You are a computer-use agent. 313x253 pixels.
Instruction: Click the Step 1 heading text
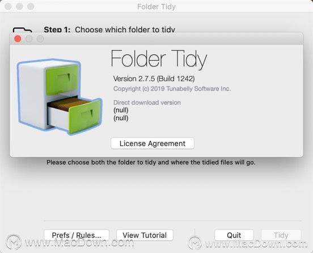109,29
